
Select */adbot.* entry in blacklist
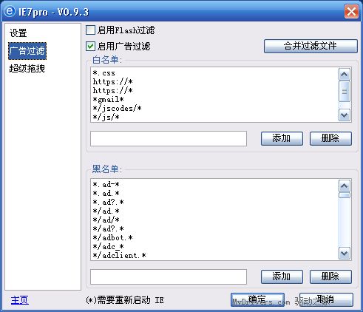[113, 237]
